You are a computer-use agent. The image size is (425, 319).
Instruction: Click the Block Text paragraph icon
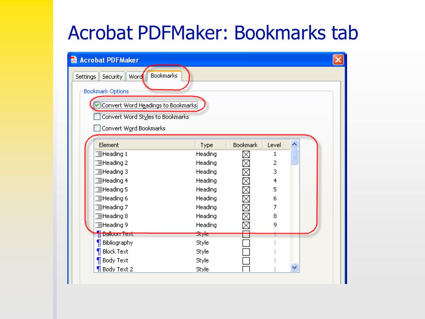(x=99, y=252)
